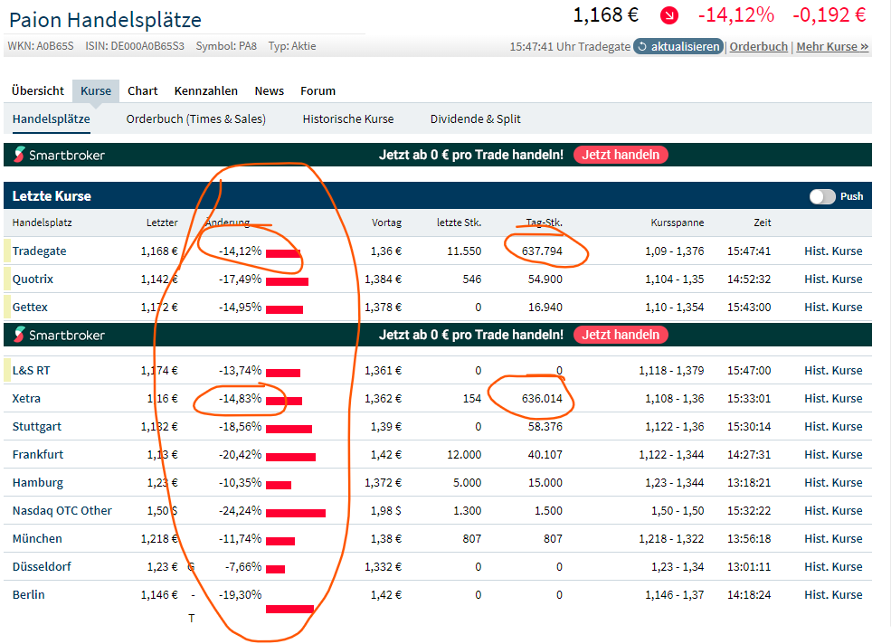Open the Orderbuch link in the header
The width and height of the screenshot is (891, 644).
tap(759, 47)
